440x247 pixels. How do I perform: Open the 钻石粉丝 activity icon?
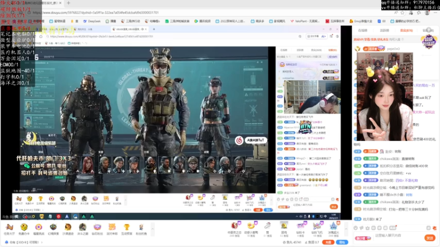click(x=97, y=229)
